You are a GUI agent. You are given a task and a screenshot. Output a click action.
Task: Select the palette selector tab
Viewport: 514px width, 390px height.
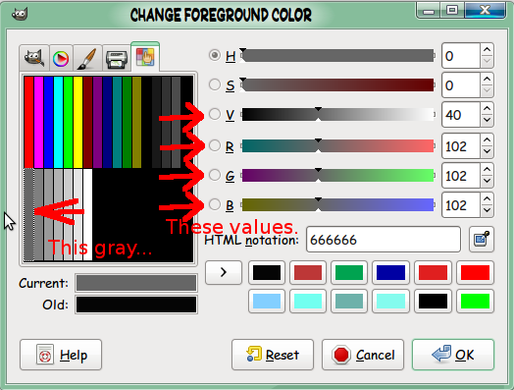click(145, 57)
